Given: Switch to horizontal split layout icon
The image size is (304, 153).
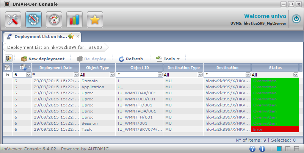Looking at the screenshot, I should (x=297, y=149).
